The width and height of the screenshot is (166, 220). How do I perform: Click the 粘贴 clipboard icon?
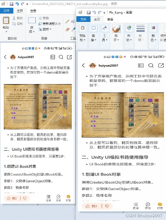6,20
